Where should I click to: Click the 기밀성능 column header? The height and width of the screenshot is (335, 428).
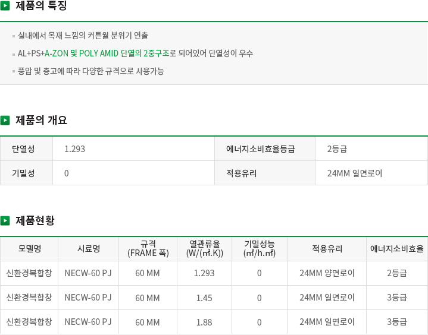[260, 249]
